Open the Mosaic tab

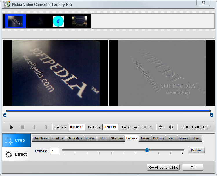click(x=90, y=139)
